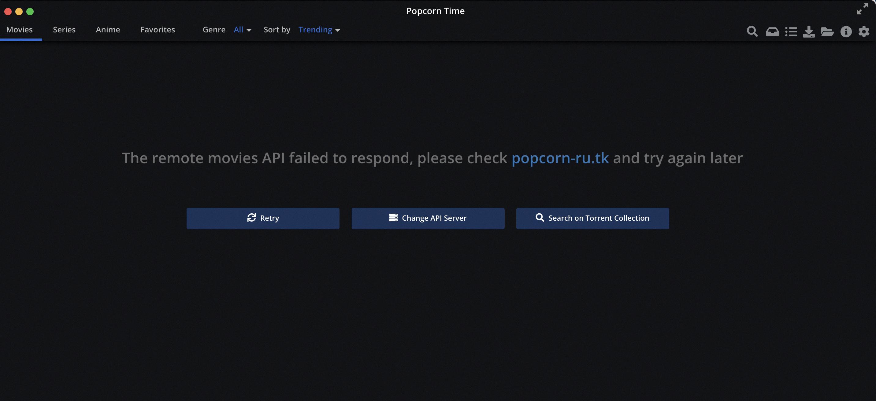The image size is (876, 401).
Task: Click the Retry button
Action: coord(263,218)
